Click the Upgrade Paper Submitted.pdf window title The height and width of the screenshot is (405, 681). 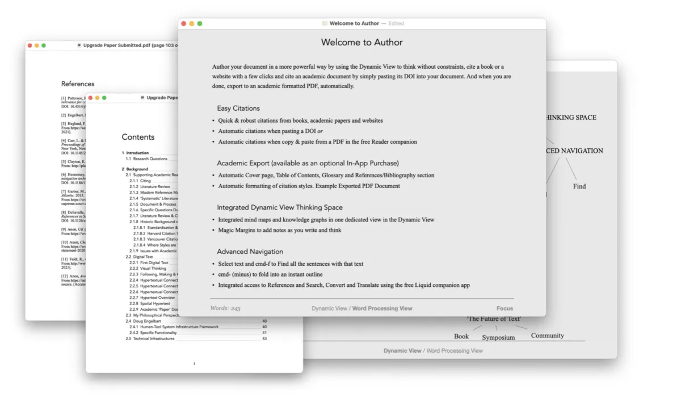click(x=131, y=45)
